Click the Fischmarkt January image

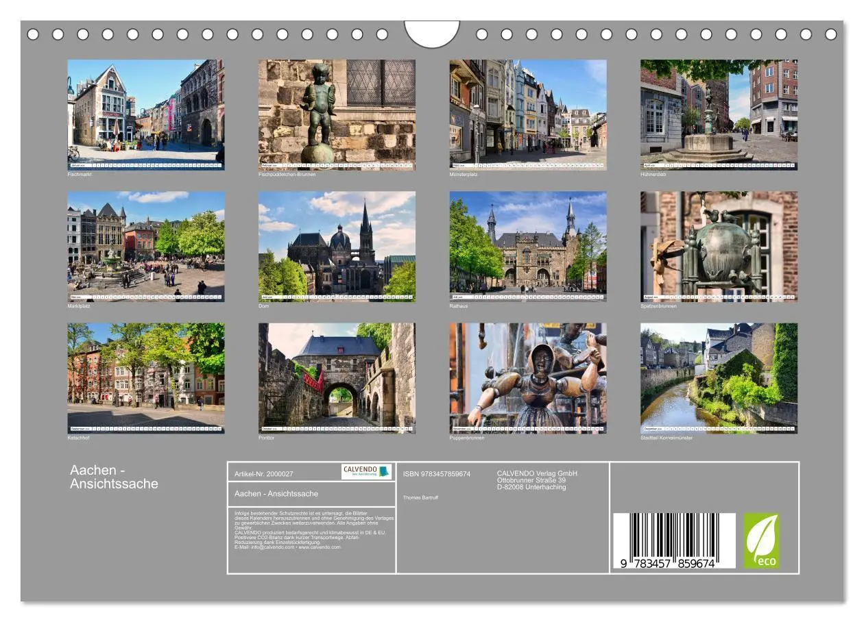pyautogui.click(x=145, y=113)
